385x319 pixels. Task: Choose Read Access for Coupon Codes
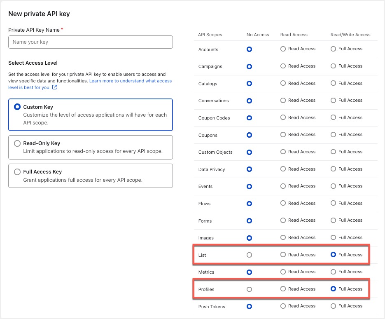[x=283, y=117]
